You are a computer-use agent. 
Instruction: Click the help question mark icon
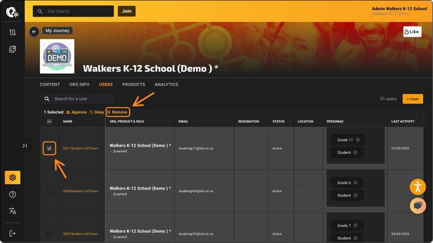pyautogui.click(x=13, y=194)
